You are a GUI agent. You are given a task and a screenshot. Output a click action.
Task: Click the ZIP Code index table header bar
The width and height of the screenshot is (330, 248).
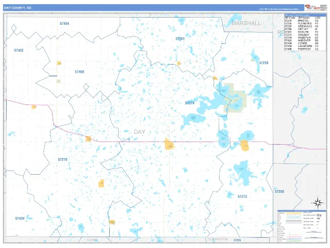tap(305, 15)
